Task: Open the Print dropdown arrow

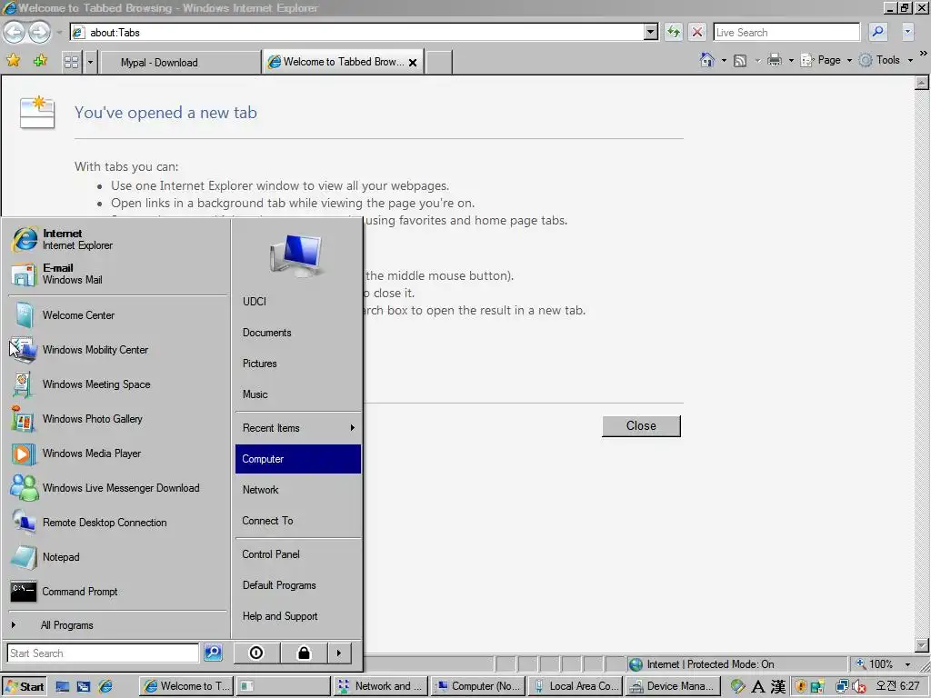Action: pos(791,61)
